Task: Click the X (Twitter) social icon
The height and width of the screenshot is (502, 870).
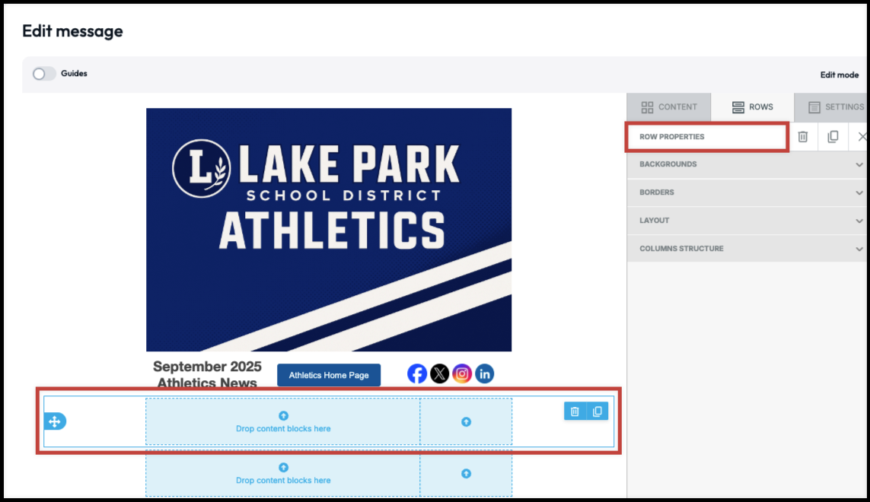Action: point(440,373)
